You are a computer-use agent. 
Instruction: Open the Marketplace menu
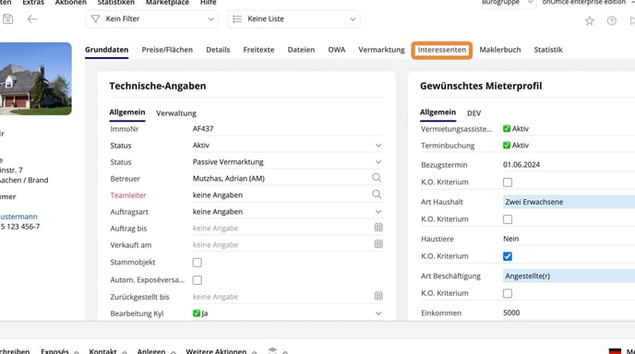(167, 3)
